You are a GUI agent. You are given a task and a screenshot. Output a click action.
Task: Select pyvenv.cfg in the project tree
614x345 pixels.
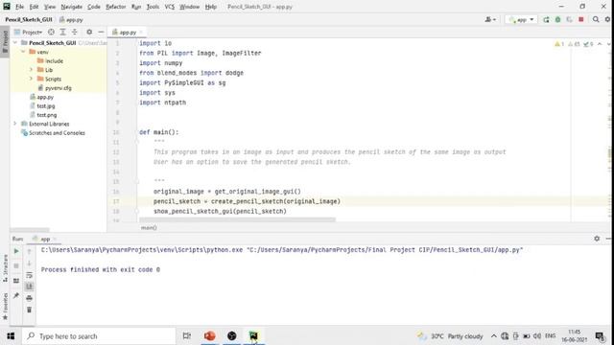(x=55, y=88)
